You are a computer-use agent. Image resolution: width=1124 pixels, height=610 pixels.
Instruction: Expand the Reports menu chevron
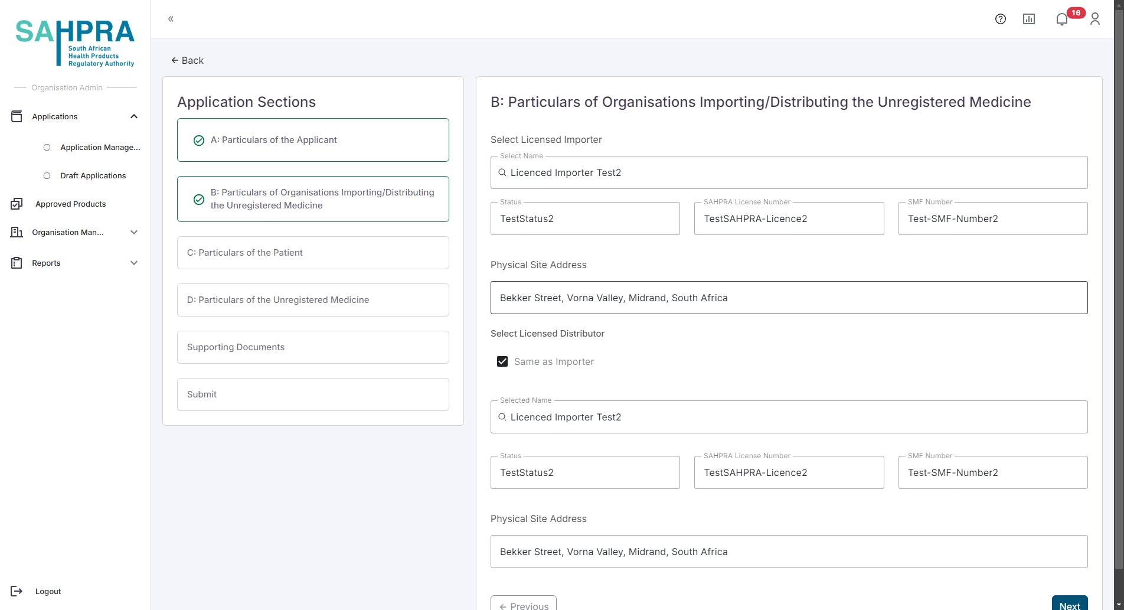coord(134,263)
